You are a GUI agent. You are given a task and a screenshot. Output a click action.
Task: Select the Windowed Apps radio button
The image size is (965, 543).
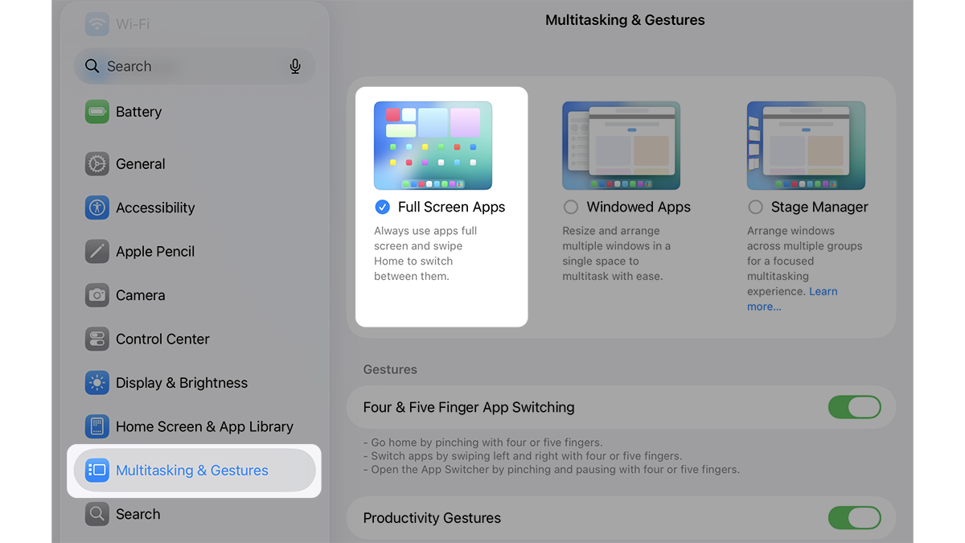point(571,207)
